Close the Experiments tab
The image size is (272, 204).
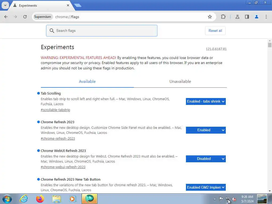tap(68, 5)
